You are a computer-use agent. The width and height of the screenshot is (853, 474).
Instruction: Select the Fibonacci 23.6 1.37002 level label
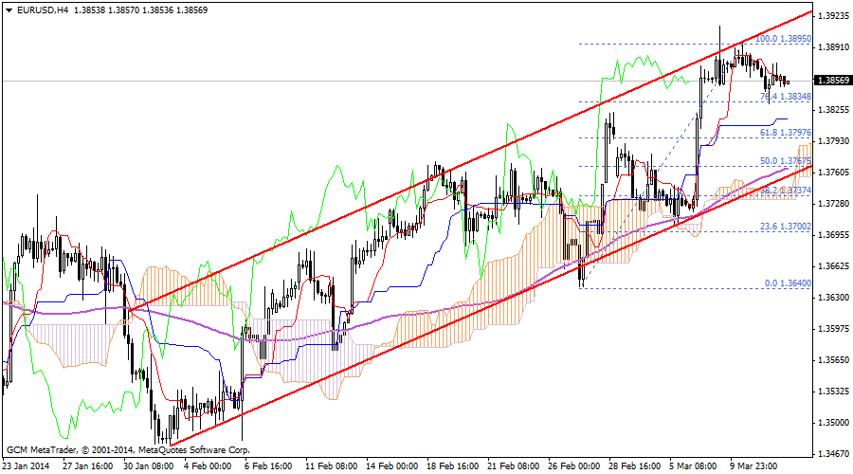786,227
